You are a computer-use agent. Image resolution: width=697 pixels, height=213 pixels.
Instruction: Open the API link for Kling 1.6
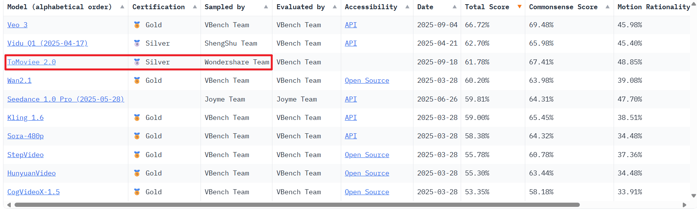(350, 118)
